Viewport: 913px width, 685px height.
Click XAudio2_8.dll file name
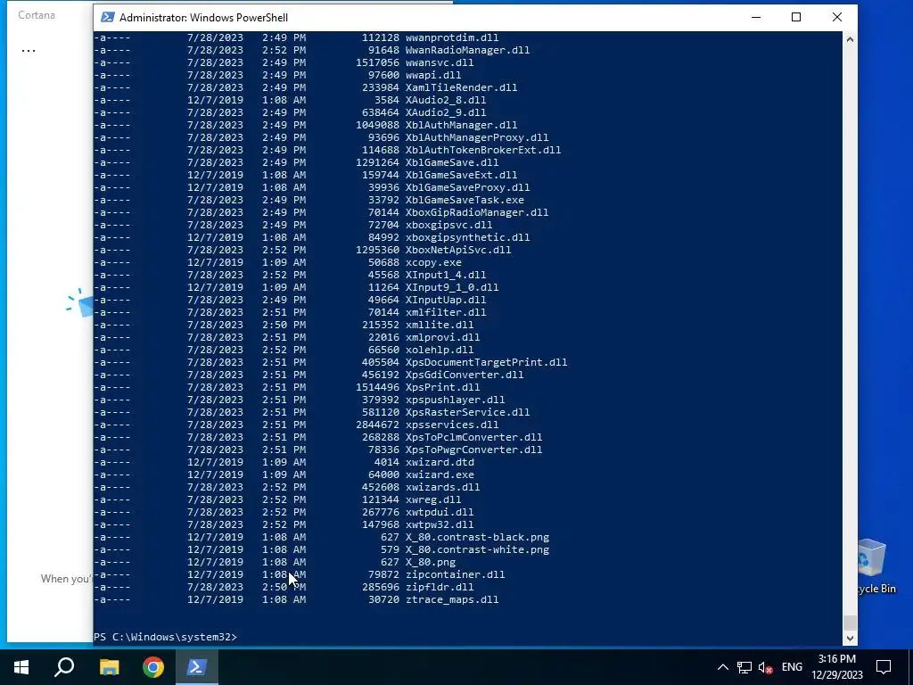click(x=446, y=100)
